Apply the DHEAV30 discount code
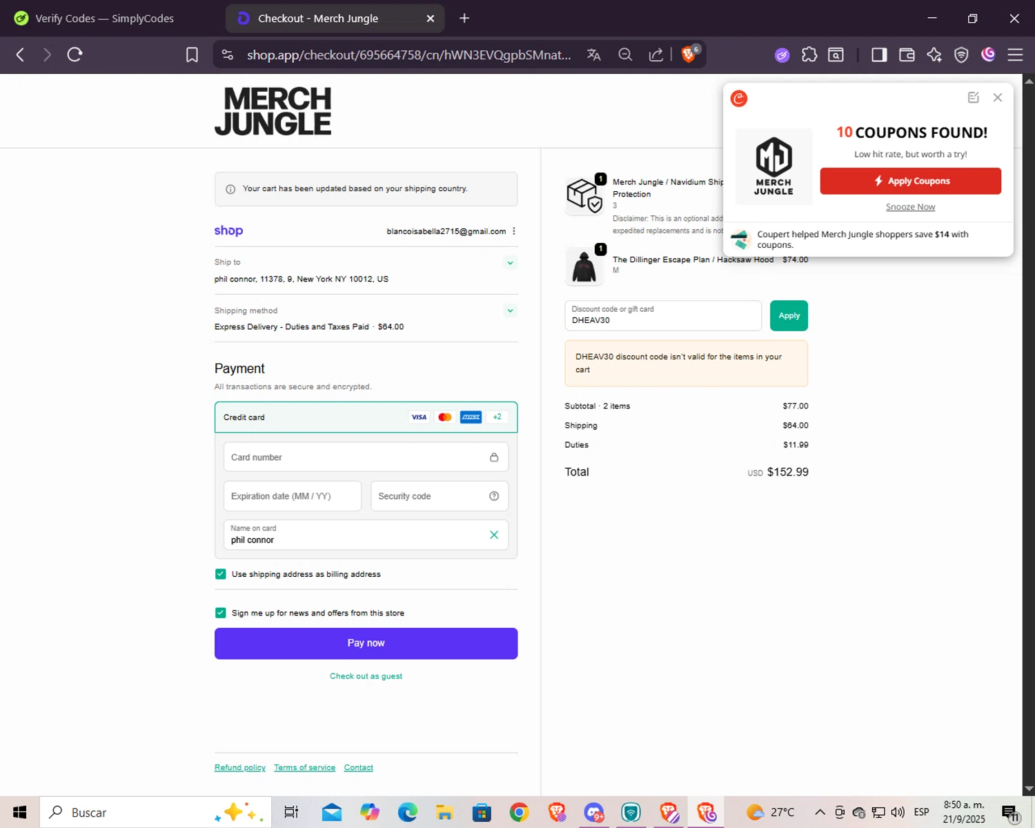 (789, 315)
